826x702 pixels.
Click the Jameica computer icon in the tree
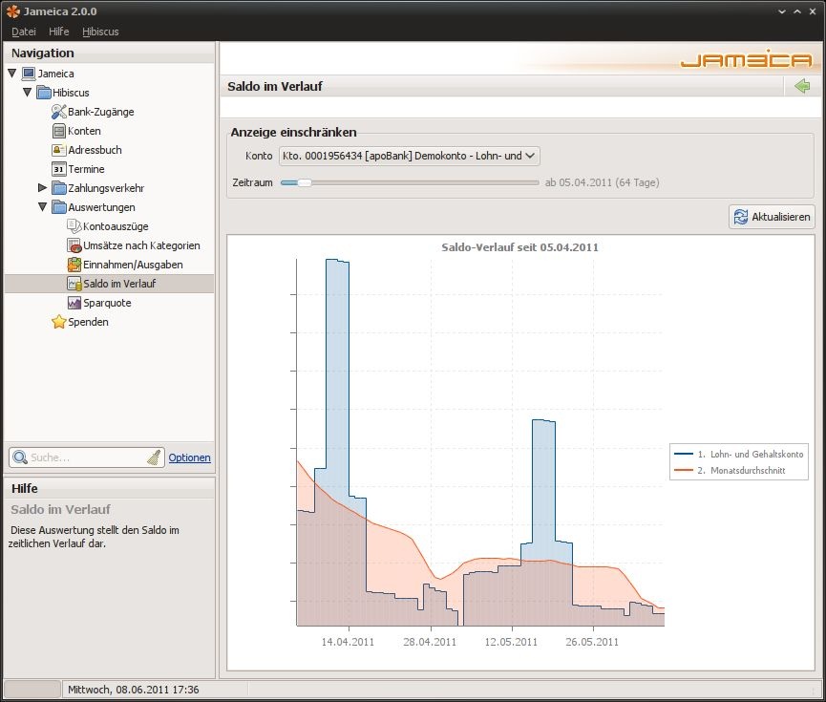click(29, 74)
